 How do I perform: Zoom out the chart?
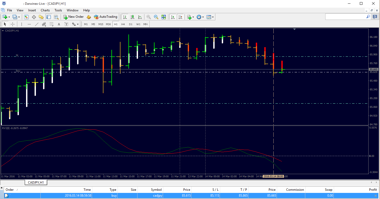click(156, 17)
